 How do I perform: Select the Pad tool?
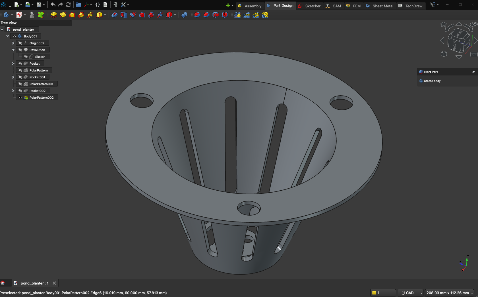[x=54, y=15]
